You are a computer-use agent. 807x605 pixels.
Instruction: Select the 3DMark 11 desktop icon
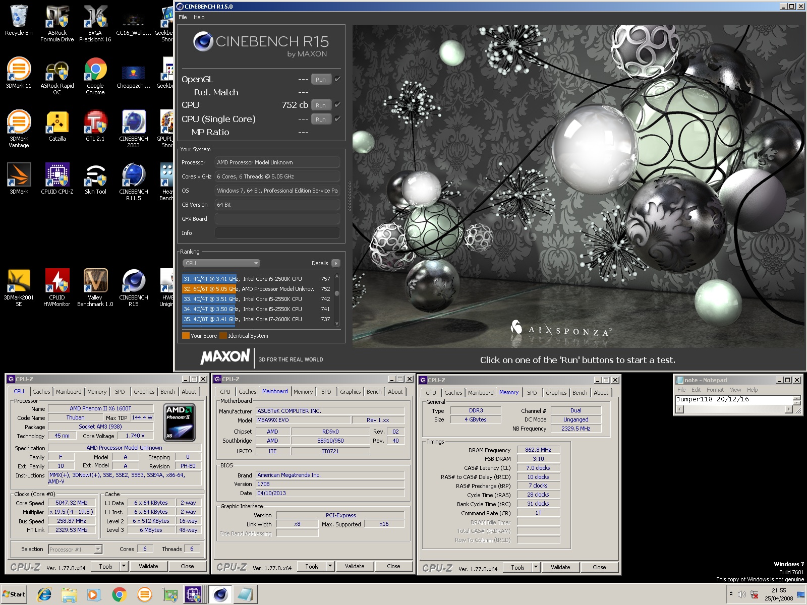pyautogui.click(x=19, y=74)
